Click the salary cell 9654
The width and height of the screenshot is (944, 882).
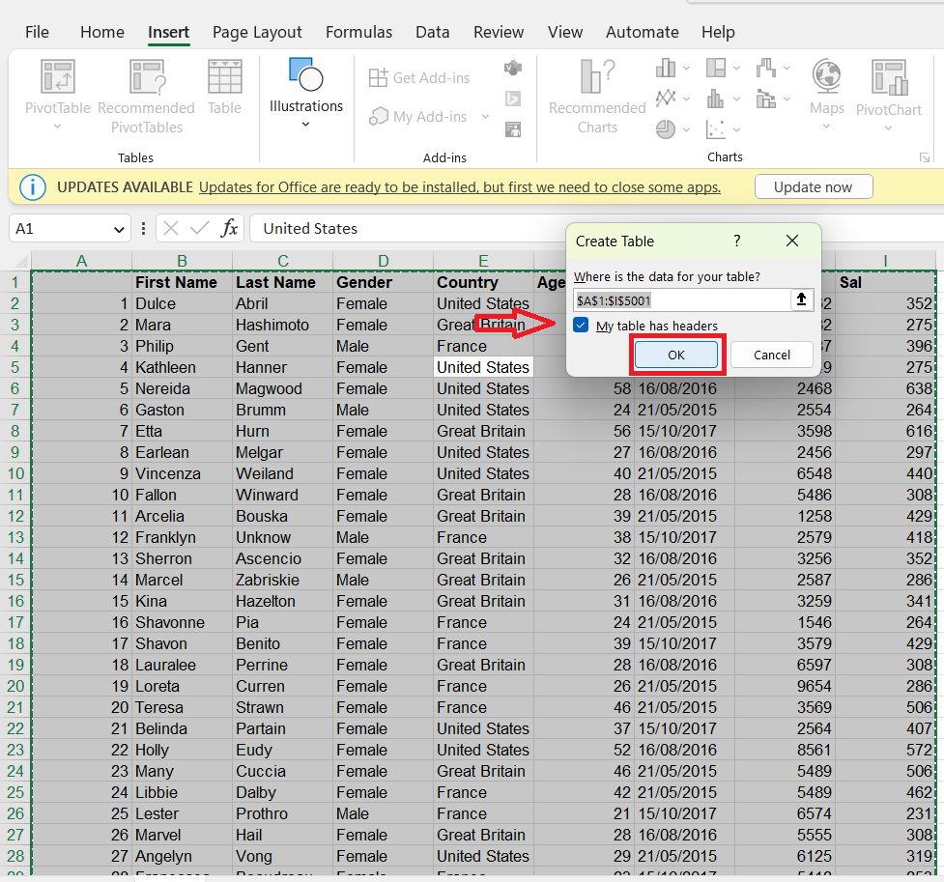pos(786,686)
